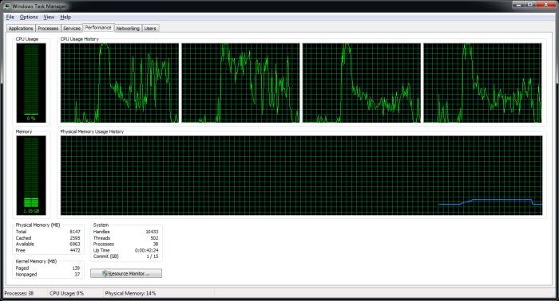Open the Options menu
The height and width of the screenshot is (301, 559).
[29, 17]
